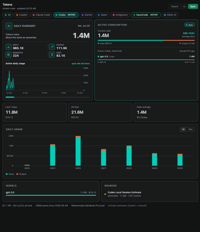Click the green Sync button
The width and height of the screenshot is (200, 232).
click(193, 6)
